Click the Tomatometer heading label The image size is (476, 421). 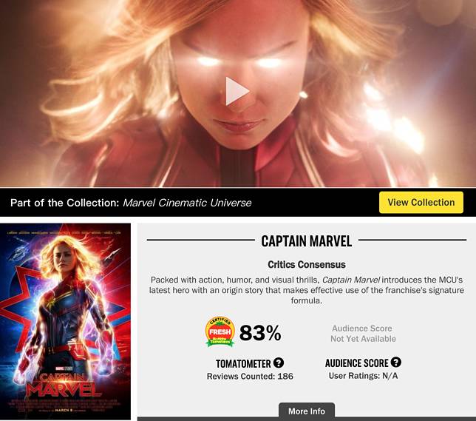point(243,363)
